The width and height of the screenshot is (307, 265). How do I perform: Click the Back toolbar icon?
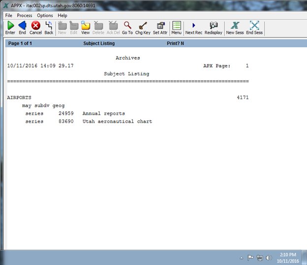tap(49, 26)
